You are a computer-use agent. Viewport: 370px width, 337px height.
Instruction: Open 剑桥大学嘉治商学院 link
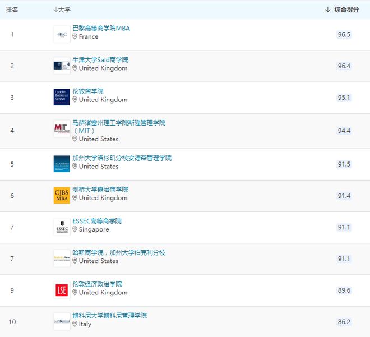[x=100, y=190]
